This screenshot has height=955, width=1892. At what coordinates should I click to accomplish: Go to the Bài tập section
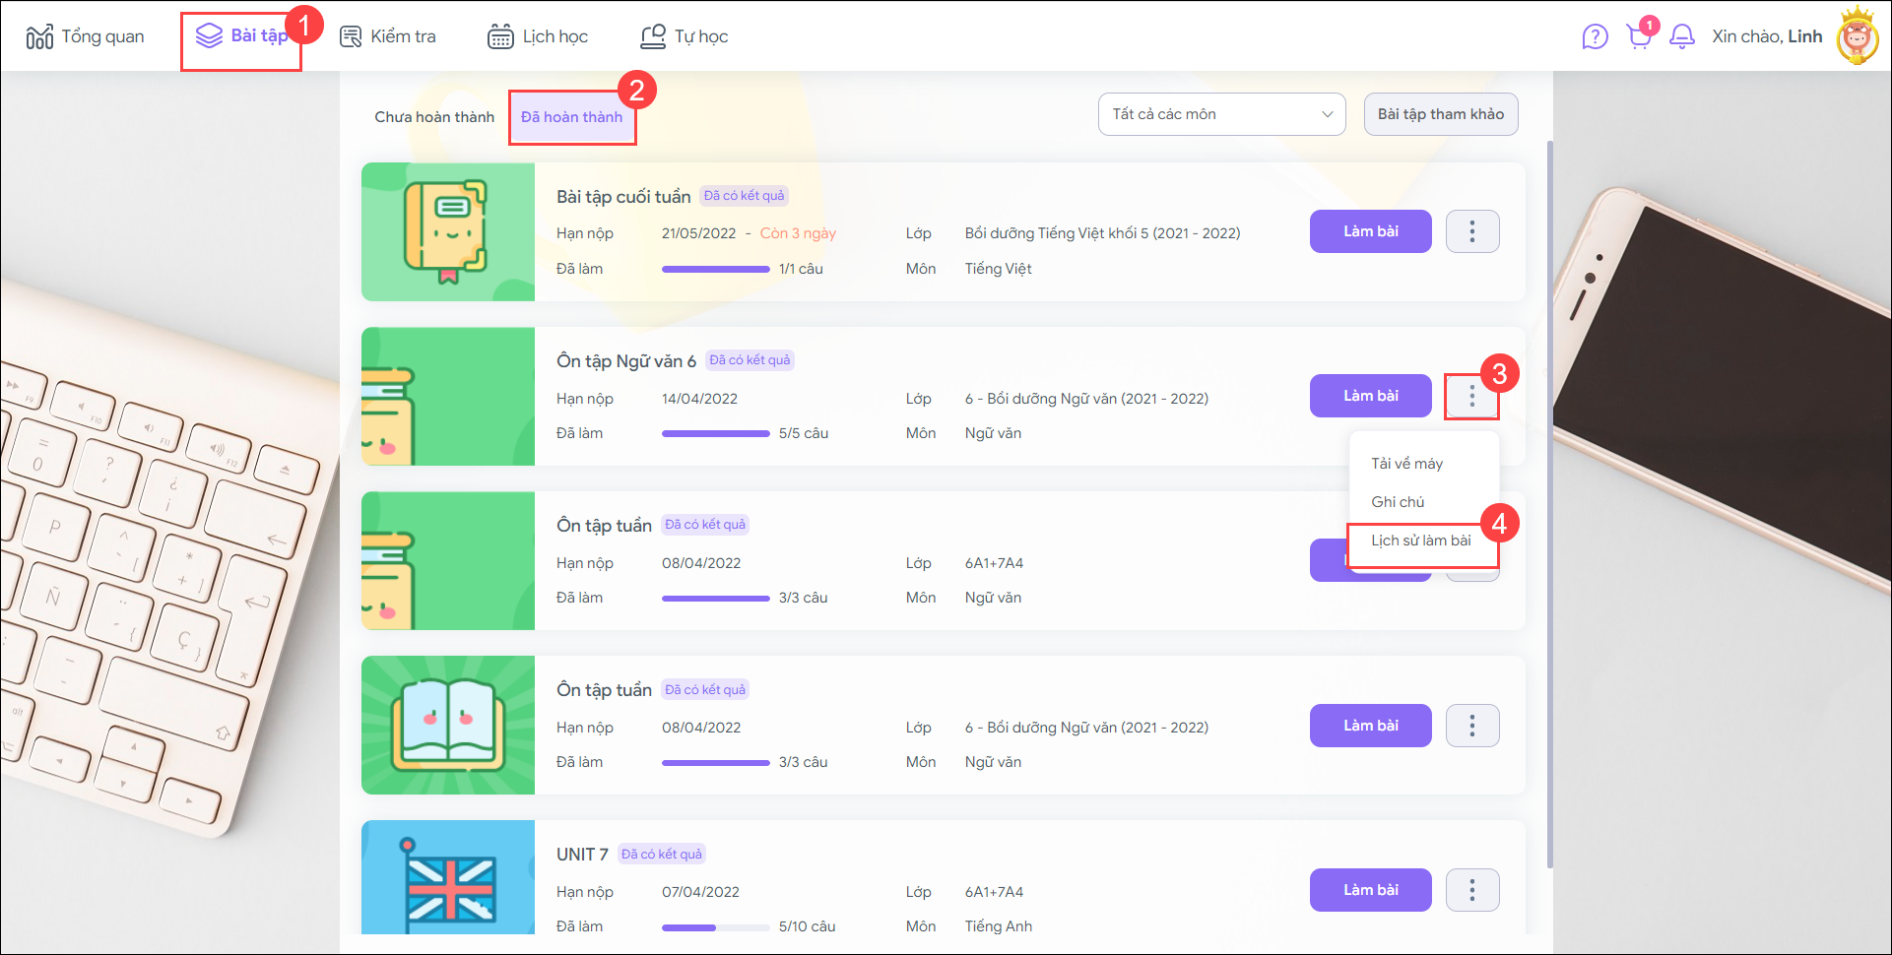click(x=241, y=36)
